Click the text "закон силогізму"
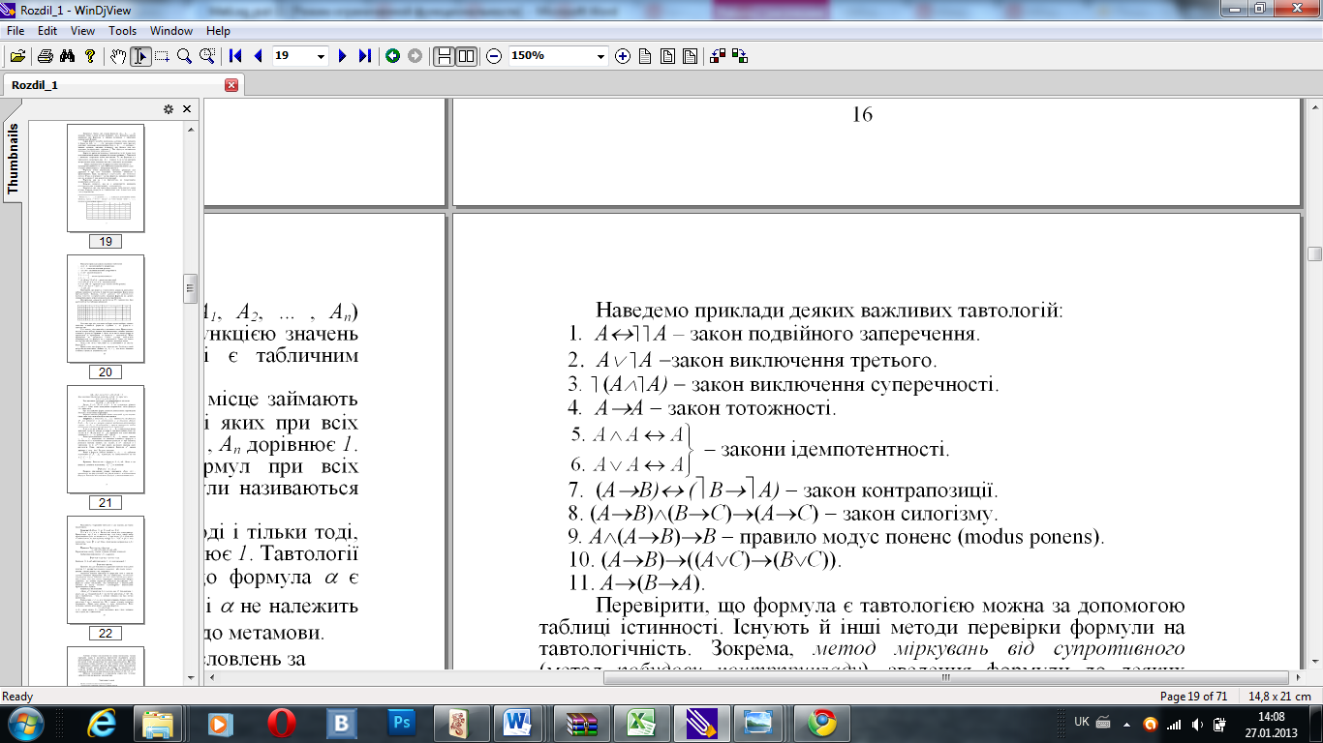 [918, 514]
